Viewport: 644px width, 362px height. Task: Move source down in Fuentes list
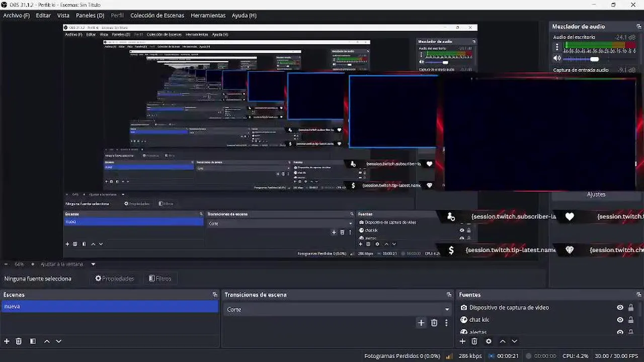pyautogui.click(x=514, y=341)
